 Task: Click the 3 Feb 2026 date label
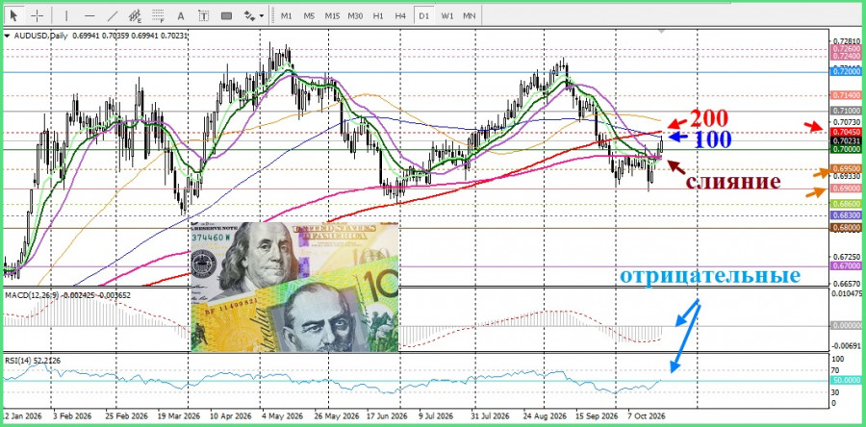[72, 416]
